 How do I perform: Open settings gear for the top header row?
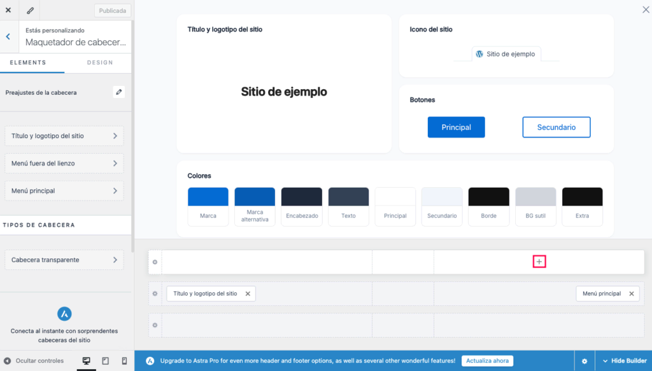point(155,262)
